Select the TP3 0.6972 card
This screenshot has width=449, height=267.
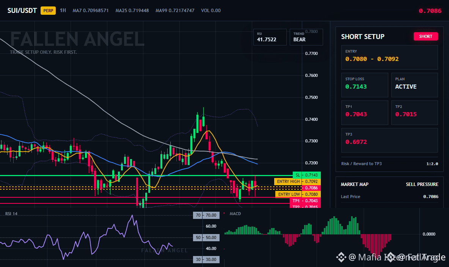[x=389, y=141]
